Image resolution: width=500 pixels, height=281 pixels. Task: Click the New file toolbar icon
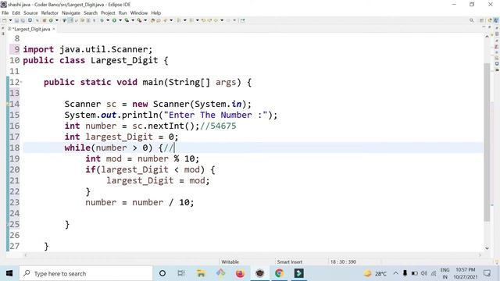click(x=4, y=20)
